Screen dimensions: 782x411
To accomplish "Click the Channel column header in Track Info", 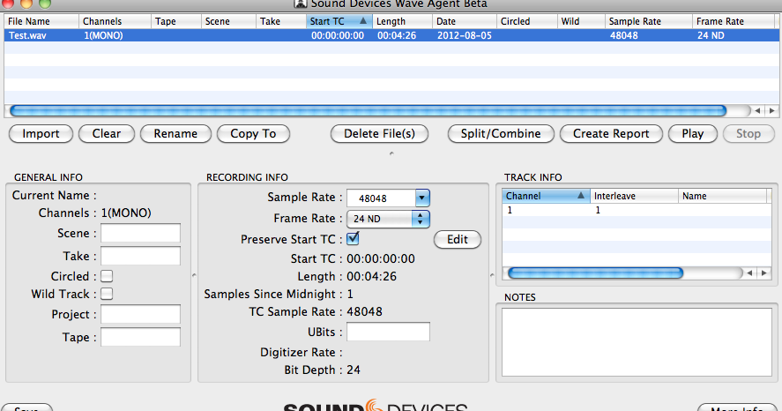I will pyautogui.click(x=546, y=196).
